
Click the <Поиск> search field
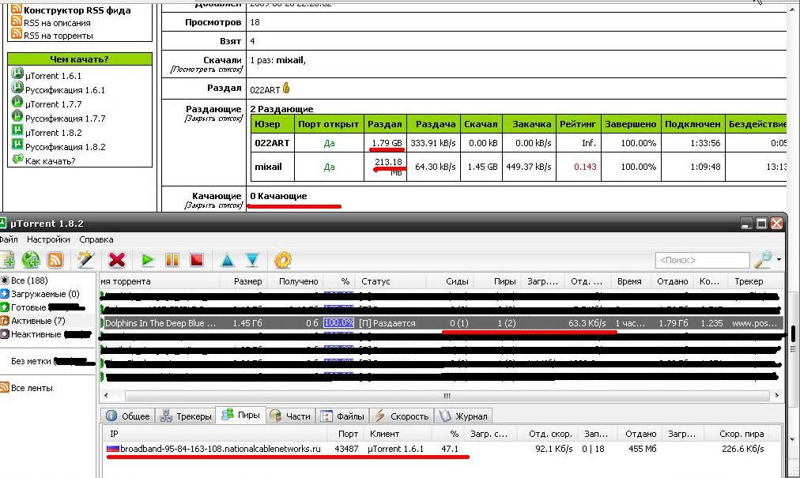pyautogui.click(x=702, y=260)
